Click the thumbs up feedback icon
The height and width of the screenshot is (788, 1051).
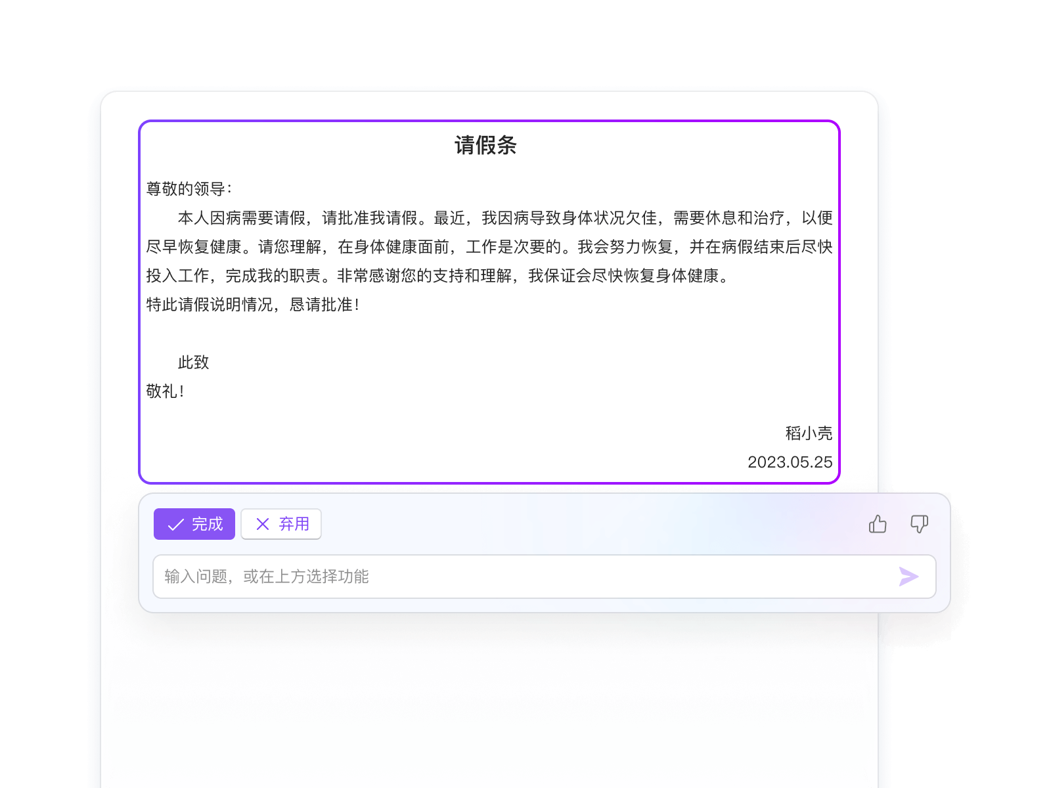click(x=878, y=524)
